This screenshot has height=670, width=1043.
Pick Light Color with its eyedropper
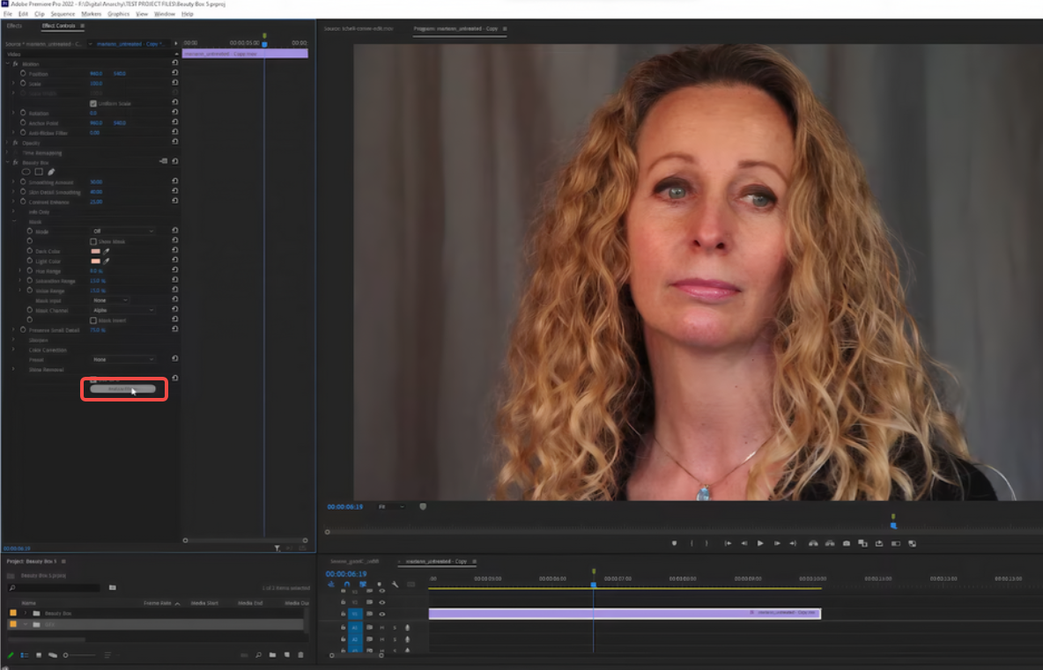106,261
